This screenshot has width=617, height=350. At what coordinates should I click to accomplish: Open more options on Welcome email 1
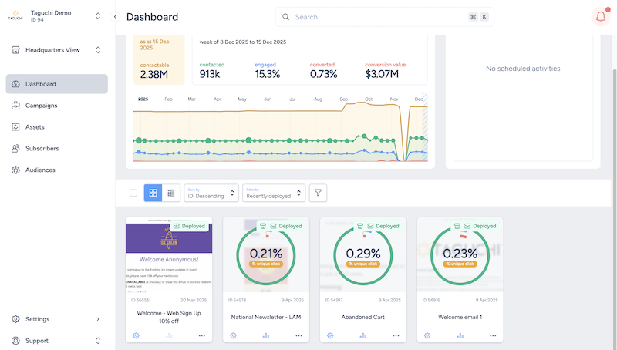(x=492, y=335)
